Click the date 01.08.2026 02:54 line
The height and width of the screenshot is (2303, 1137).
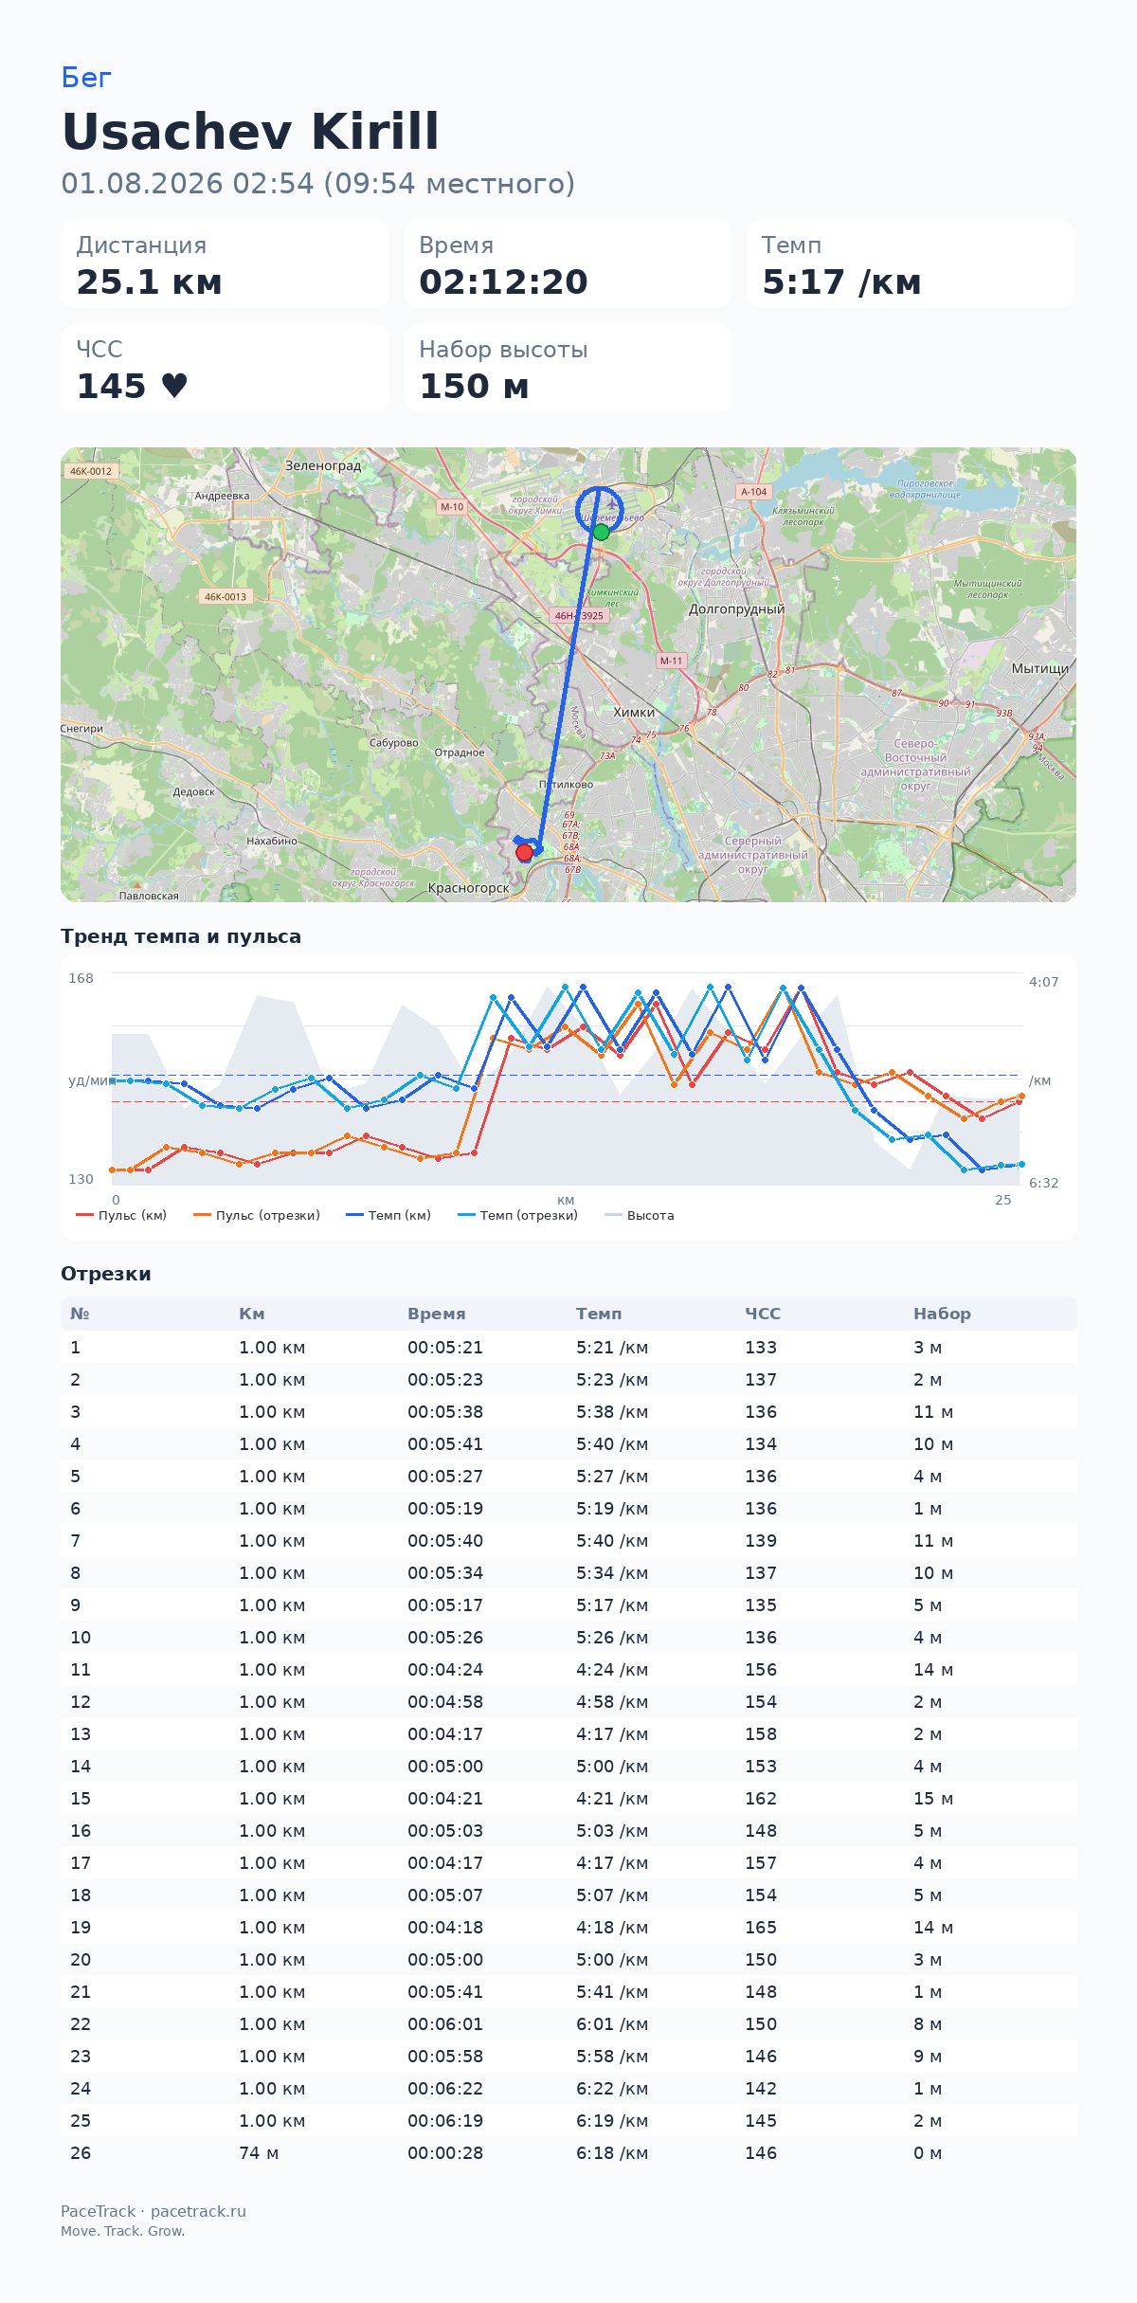pos(318,183)
